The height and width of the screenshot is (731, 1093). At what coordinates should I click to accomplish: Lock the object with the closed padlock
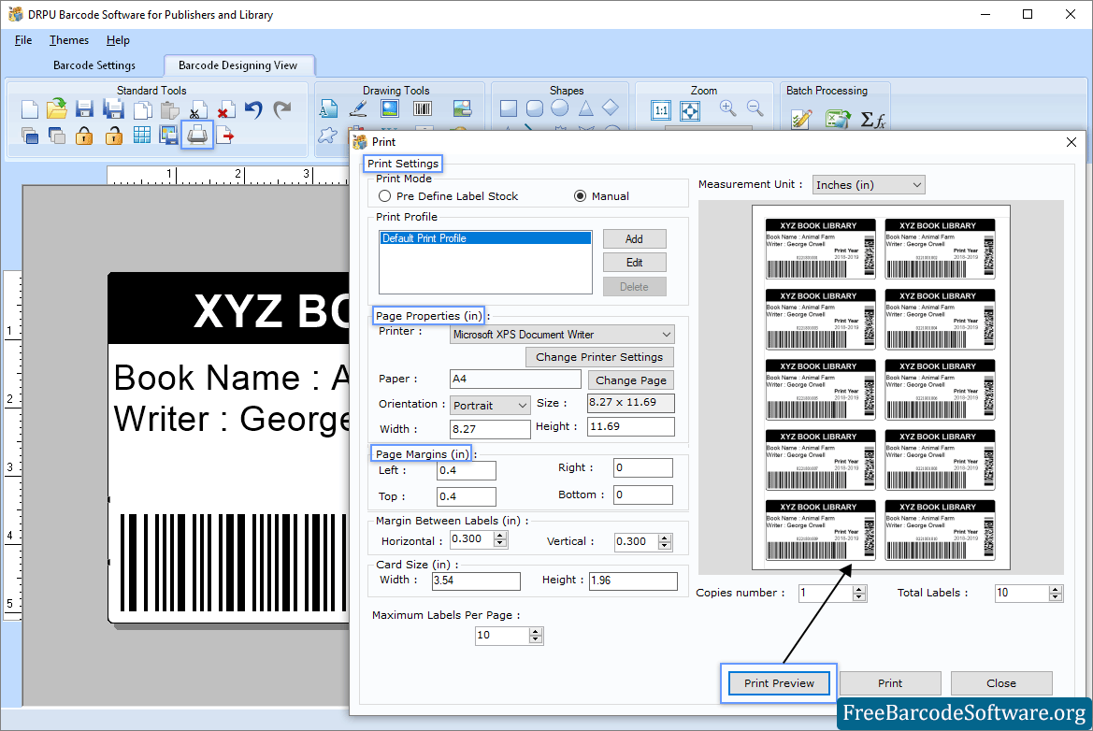[84, 136]
